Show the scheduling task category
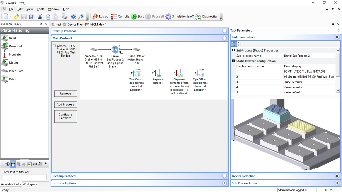The width and height of the screenshot is (342, 192). (7, 164)
